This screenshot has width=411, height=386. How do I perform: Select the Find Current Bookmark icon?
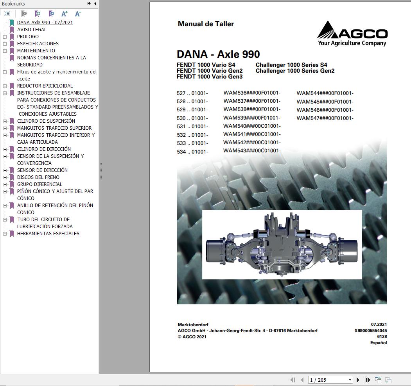[x=51, y=14]
